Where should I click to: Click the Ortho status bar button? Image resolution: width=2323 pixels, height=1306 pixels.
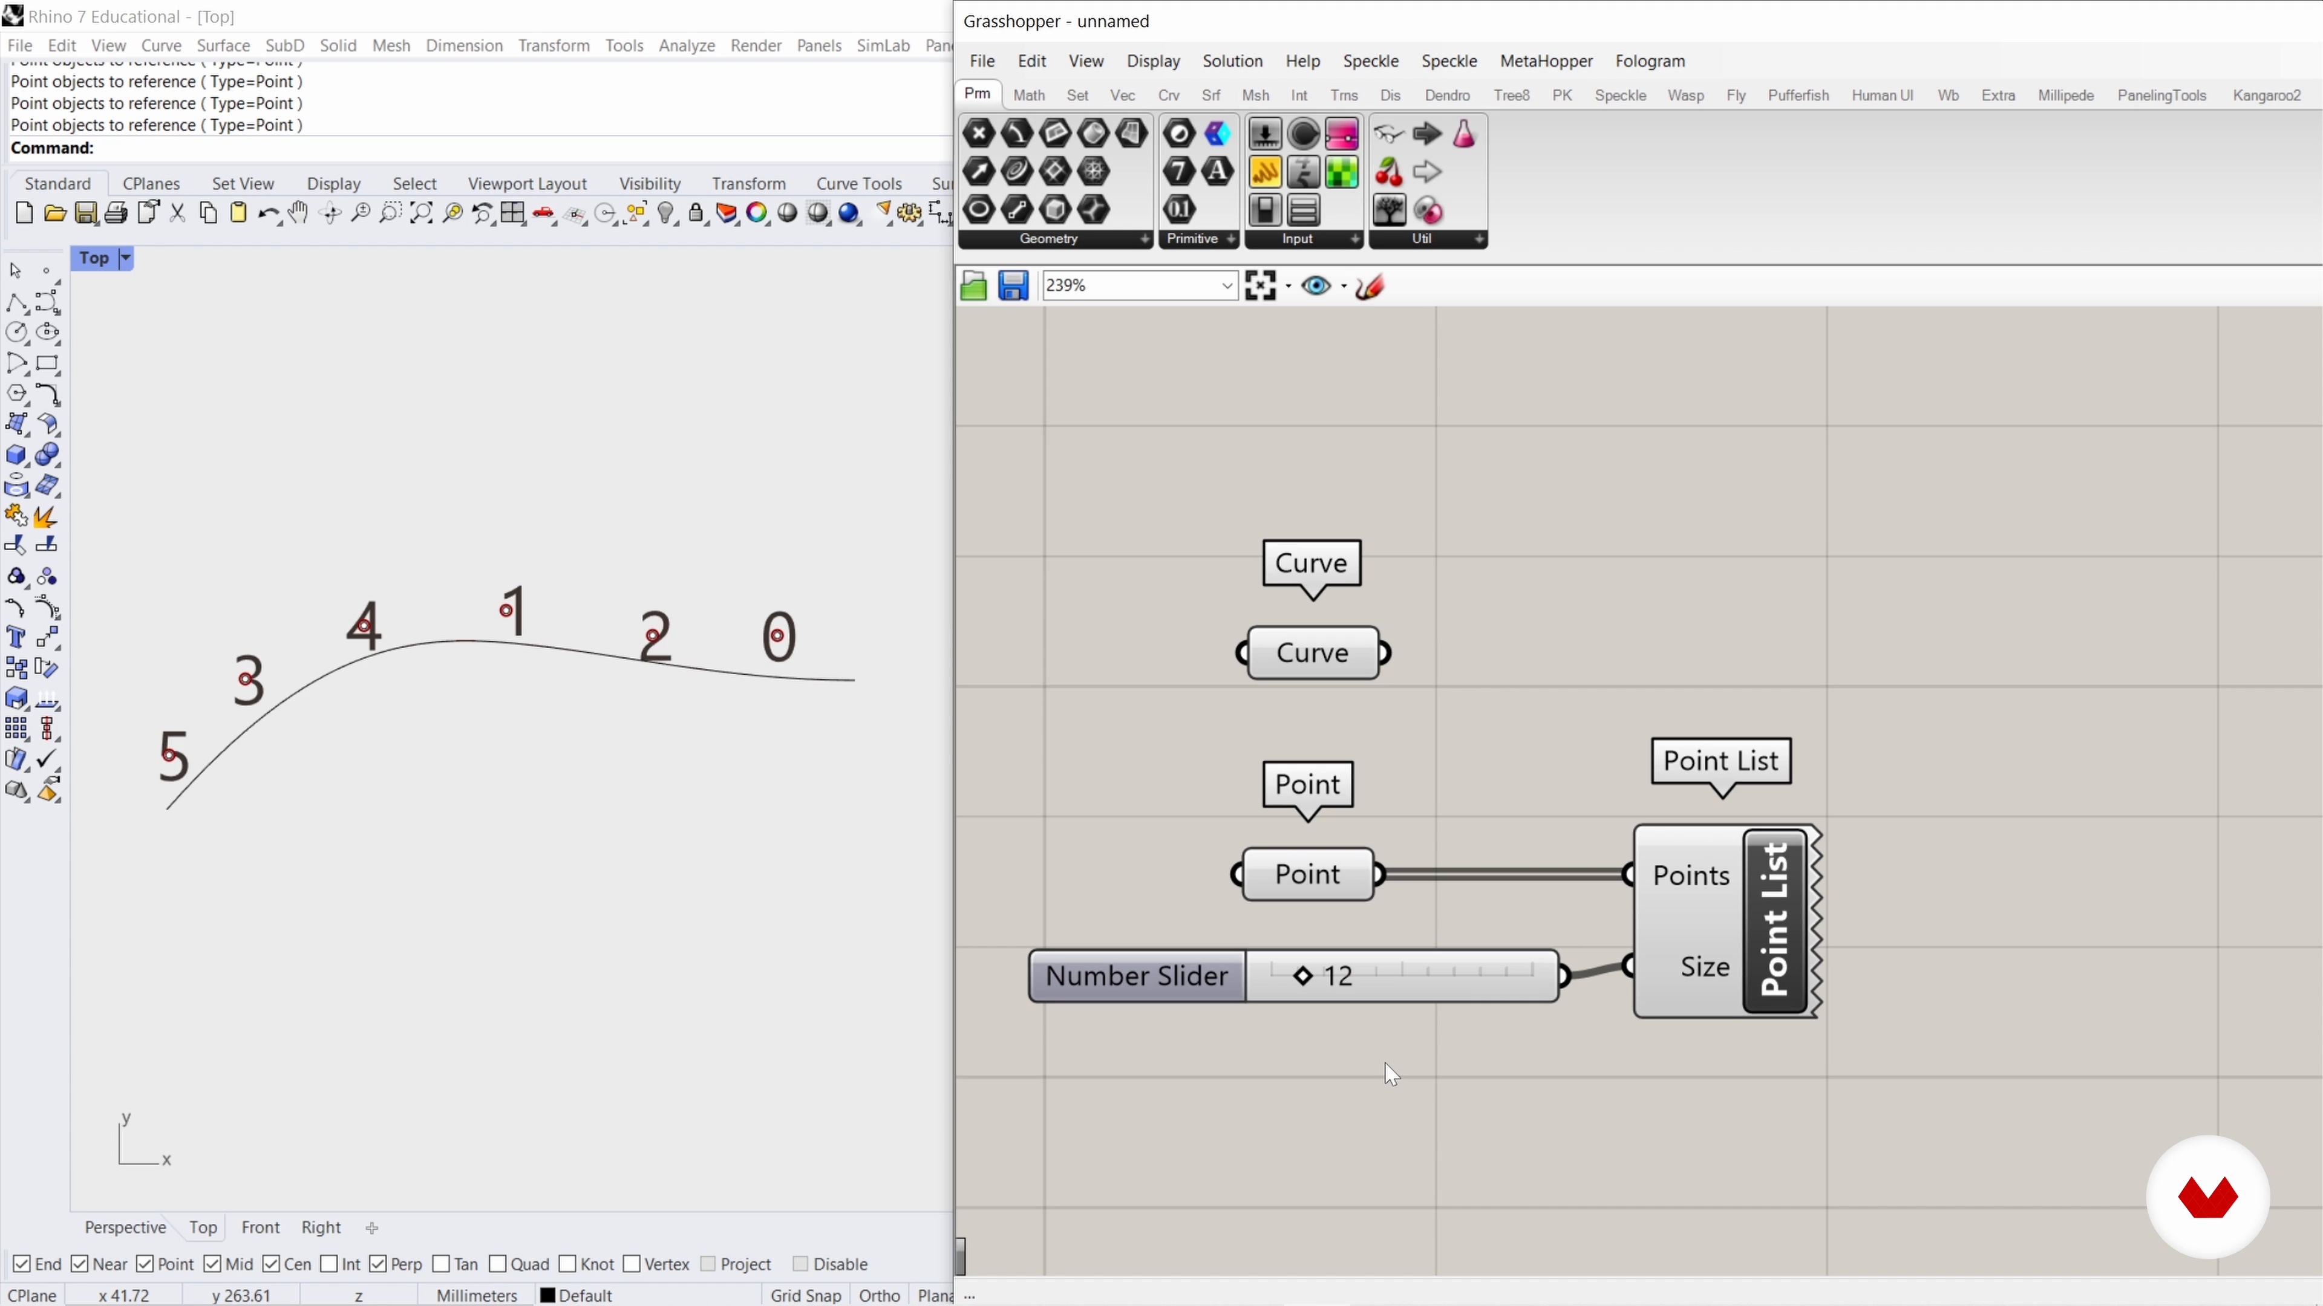tap(879, 1295)
